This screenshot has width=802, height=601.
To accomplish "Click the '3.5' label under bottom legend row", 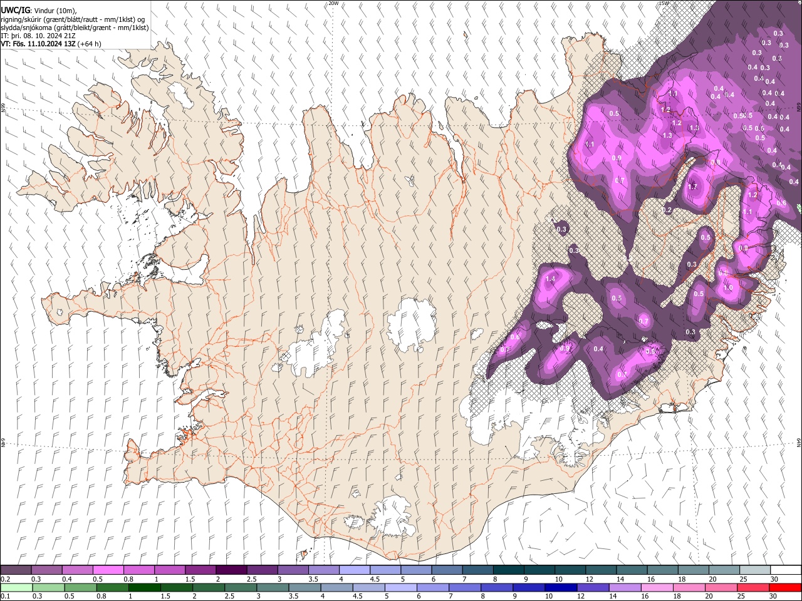I will click(293, 596).
